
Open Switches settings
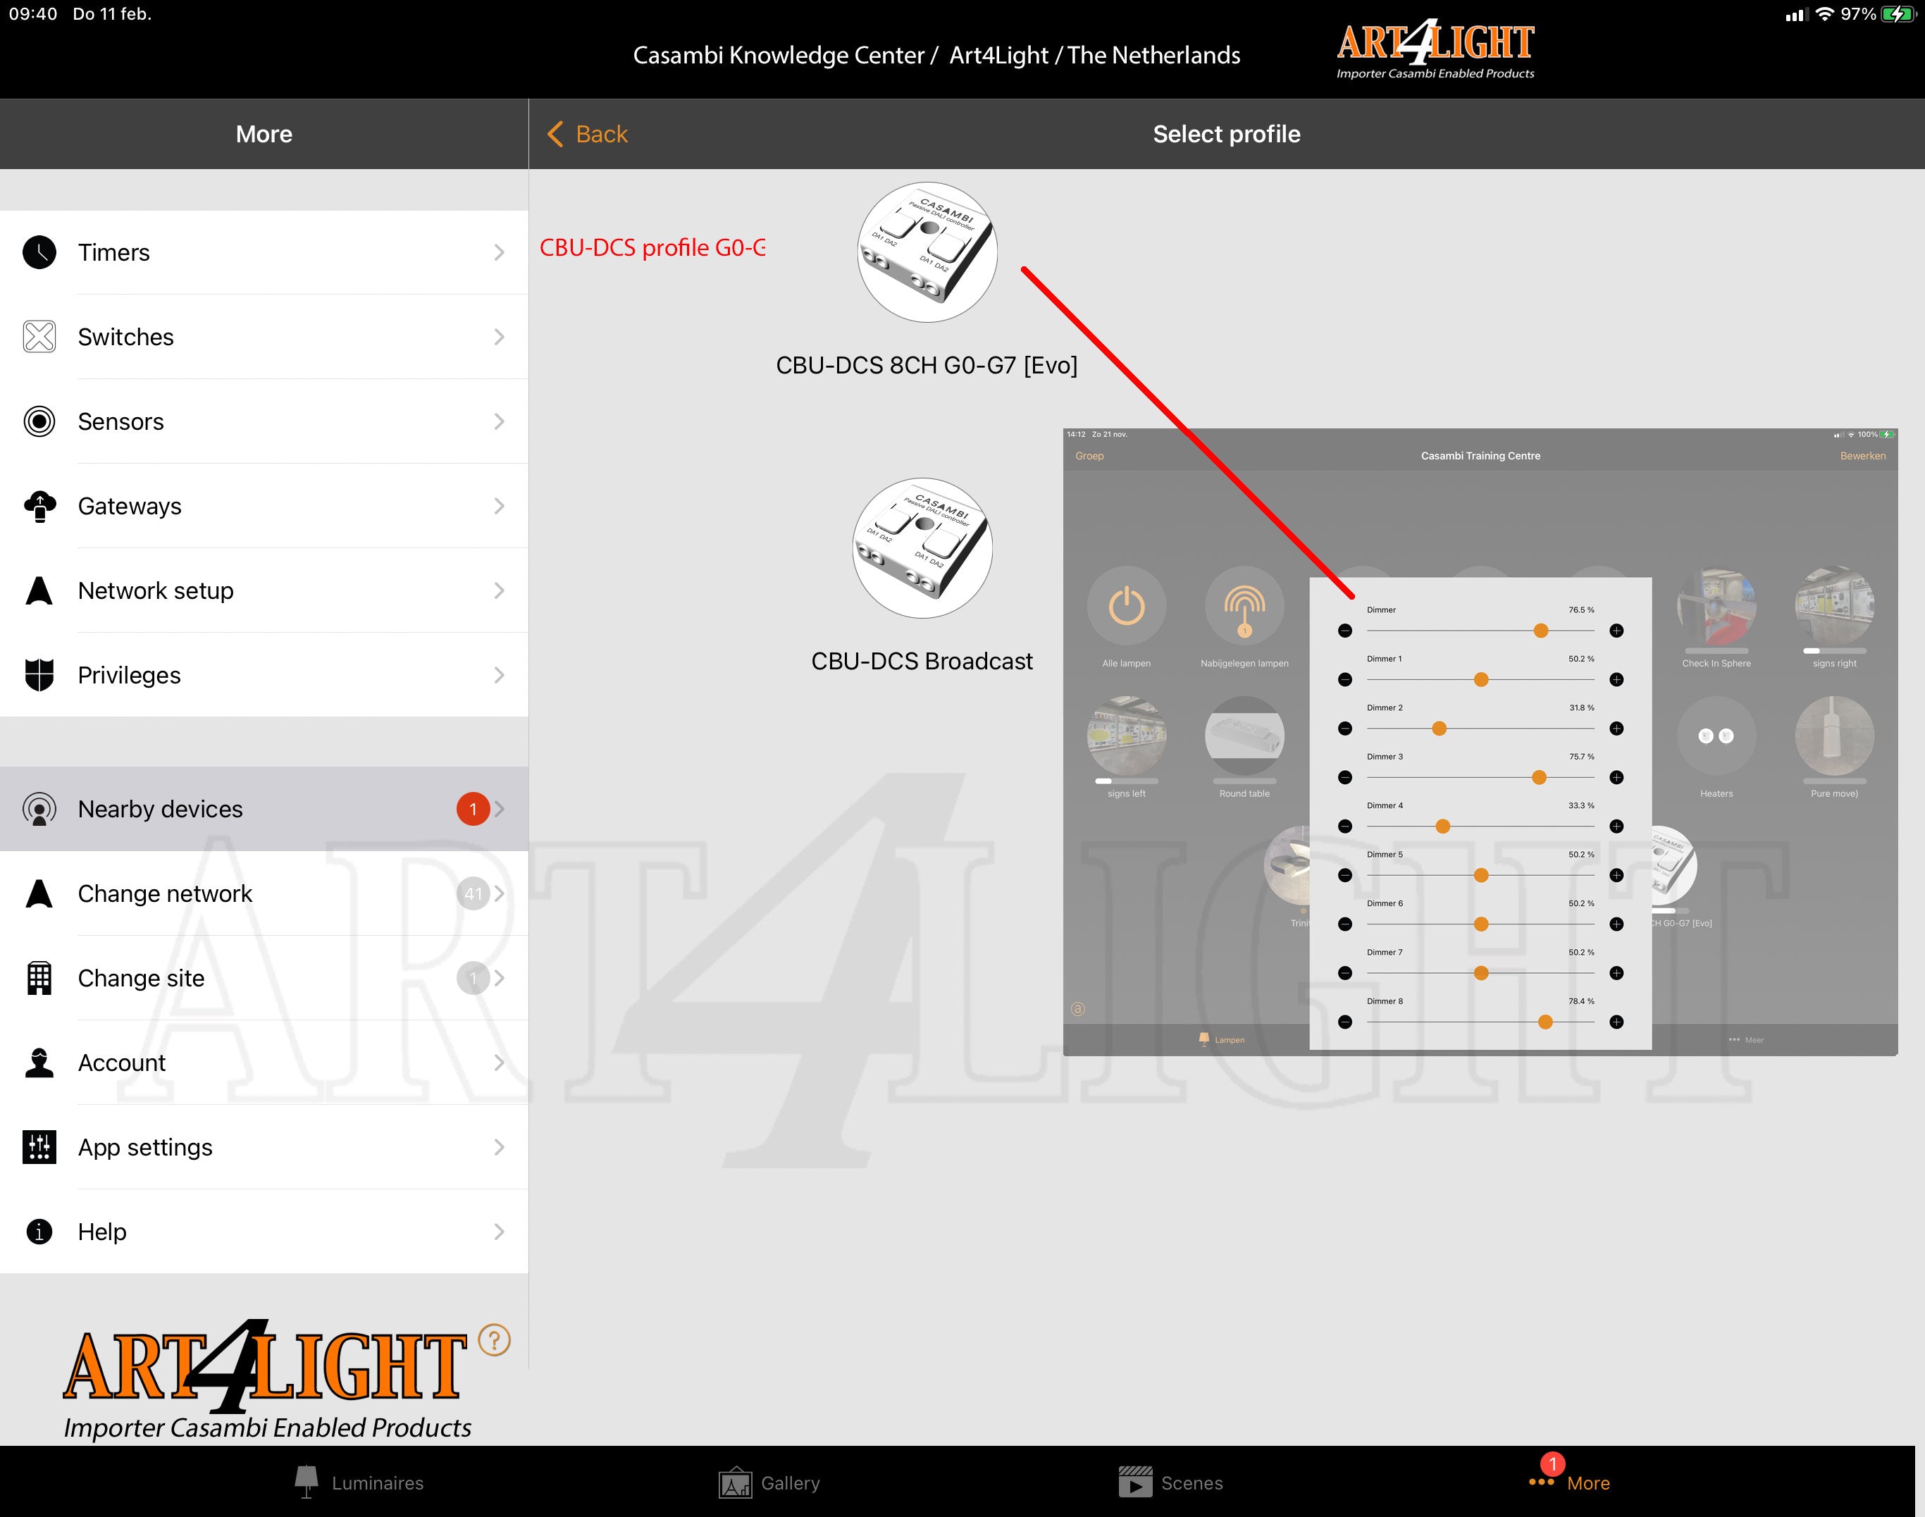tap(266, 335)
